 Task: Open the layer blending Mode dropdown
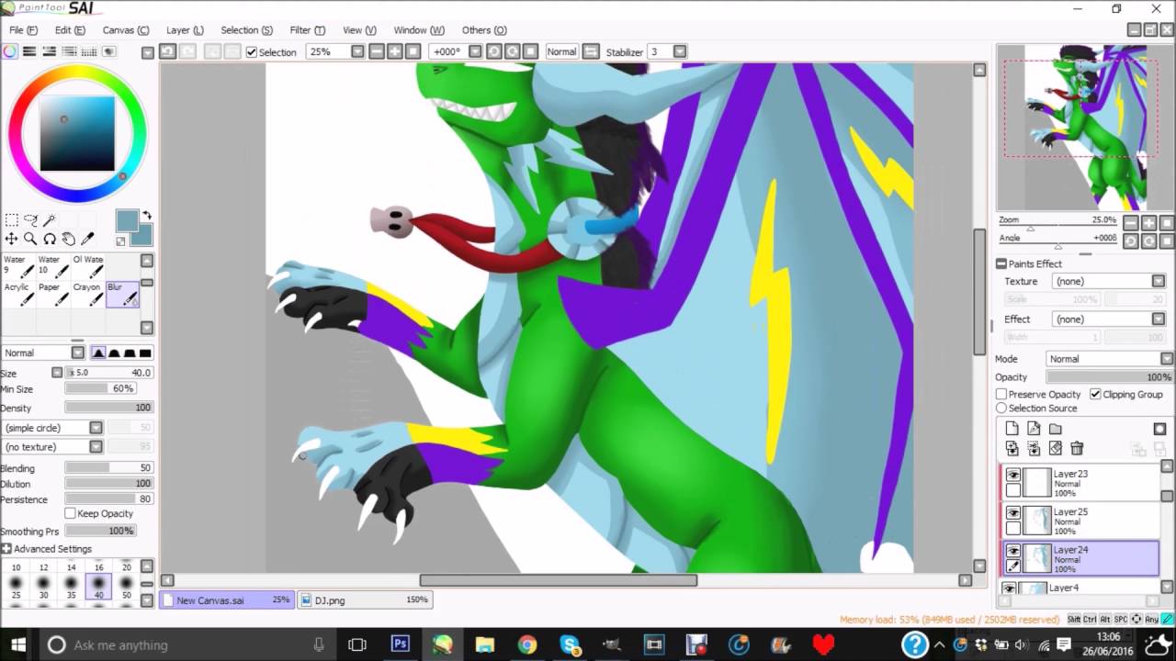1167,359
